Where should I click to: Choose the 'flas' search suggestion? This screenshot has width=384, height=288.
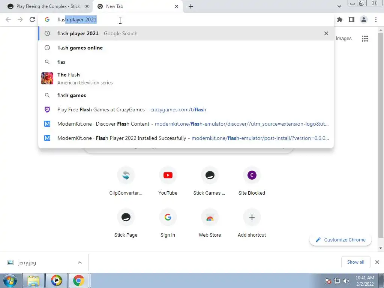coord(186,62)
